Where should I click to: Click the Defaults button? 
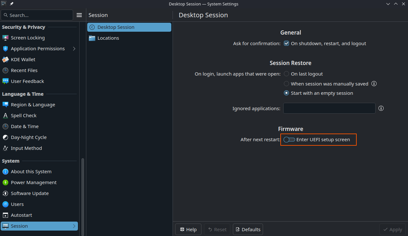tap(248, 229)
